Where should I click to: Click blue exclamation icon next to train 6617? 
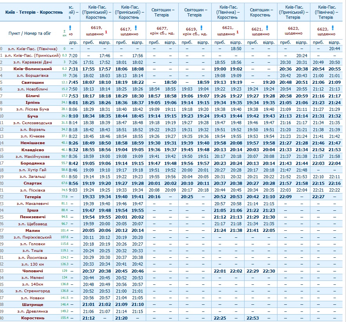coord(136,28)
